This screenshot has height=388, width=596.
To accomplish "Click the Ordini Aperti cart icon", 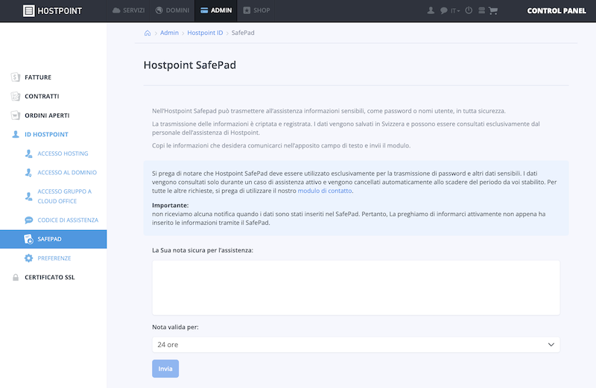I will tap(15, 115).
